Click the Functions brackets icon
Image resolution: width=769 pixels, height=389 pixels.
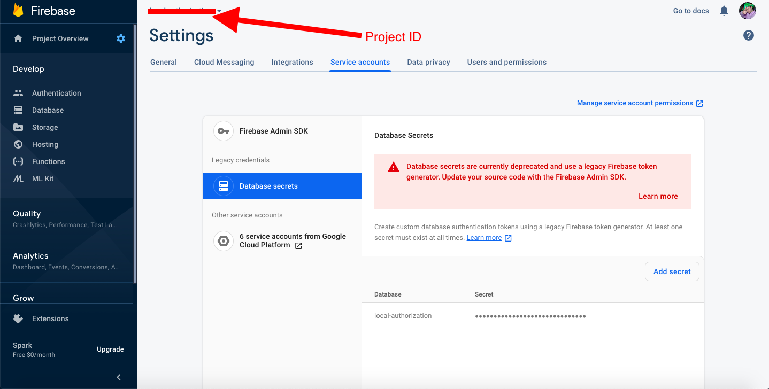18,161
